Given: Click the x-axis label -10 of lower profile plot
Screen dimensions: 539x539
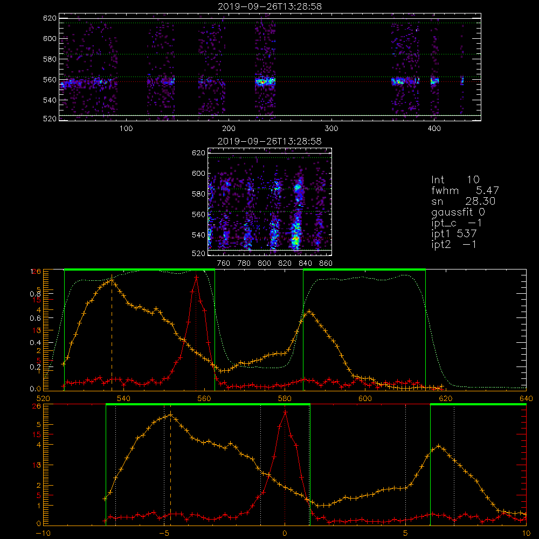Looking at the screenshot, I should tap(43, 534).
